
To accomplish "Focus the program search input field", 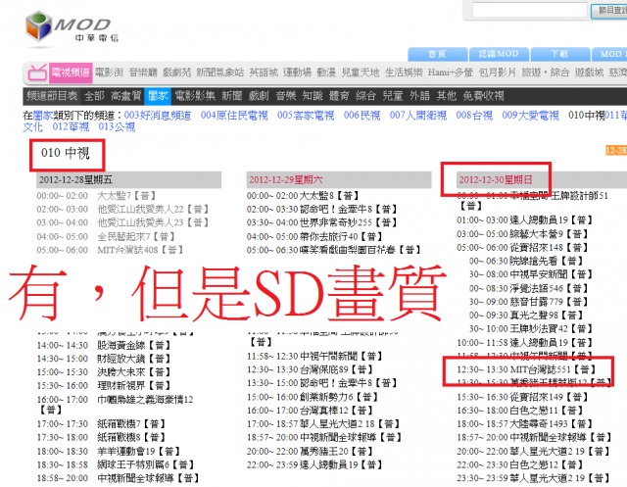I will tap(529, 10).
